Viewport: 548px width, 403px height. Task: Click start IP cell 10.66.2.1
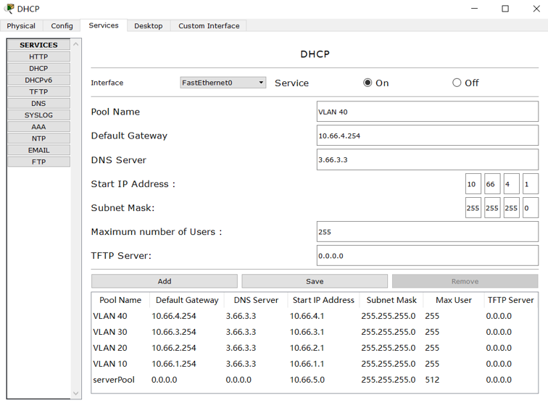point(307,348)
